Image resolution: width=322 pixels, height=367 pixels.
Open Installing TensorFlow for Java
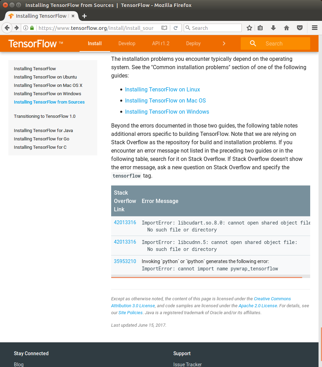43,131
